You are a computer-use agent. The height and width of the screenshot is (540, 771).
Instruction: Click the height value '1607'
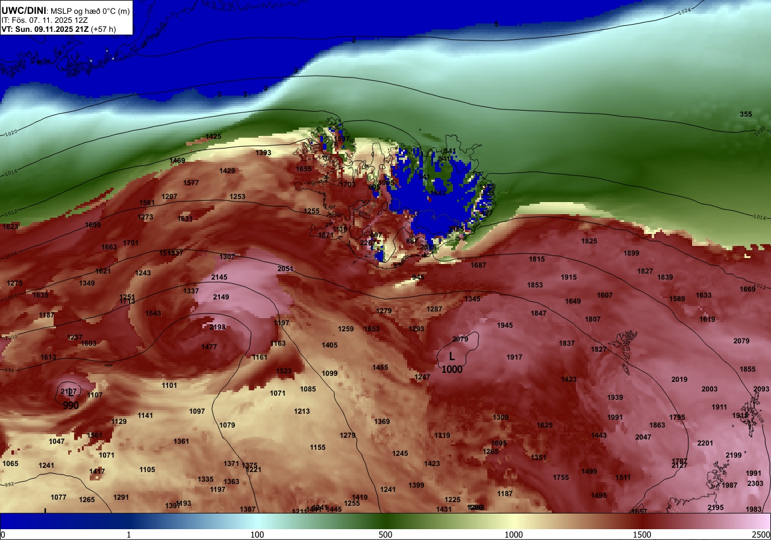[605, 295]
